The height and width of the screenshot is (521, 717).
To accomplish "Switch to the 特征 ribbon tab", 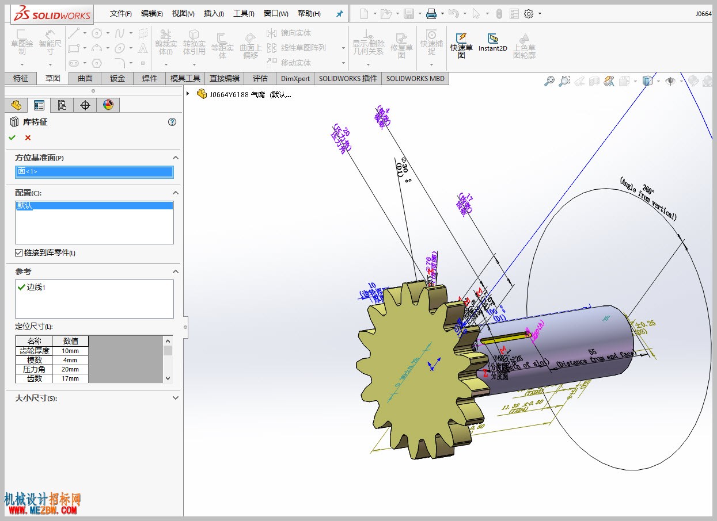I will [x=21, y=78].
